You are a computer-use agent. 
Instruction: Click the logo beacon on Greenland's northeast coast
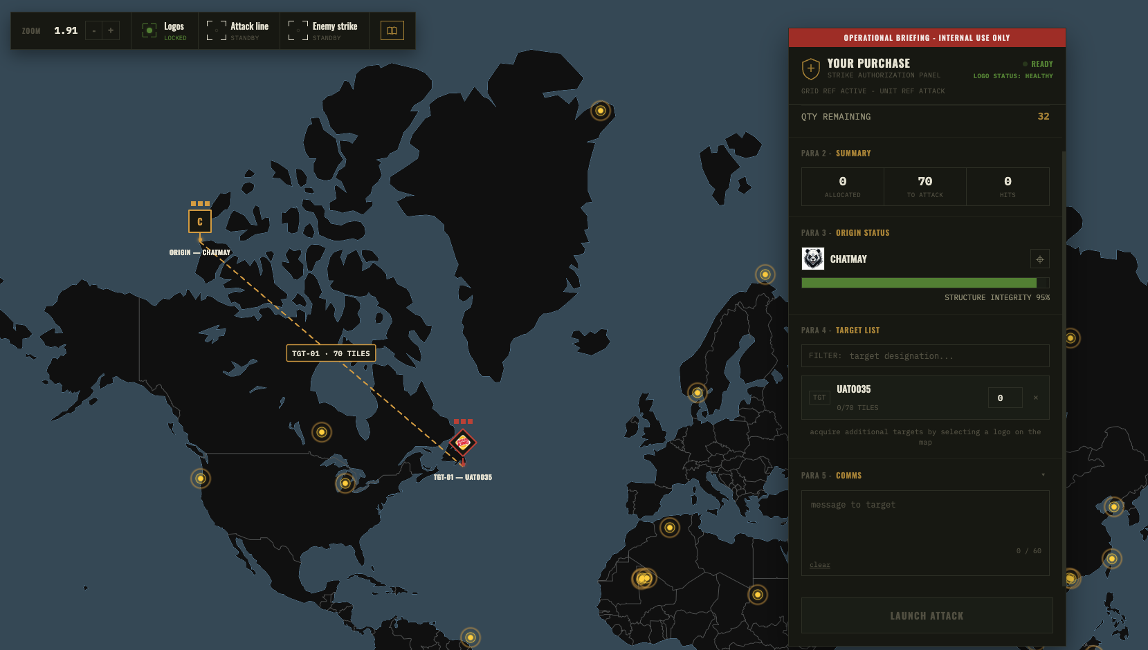(x=601, y=111)
